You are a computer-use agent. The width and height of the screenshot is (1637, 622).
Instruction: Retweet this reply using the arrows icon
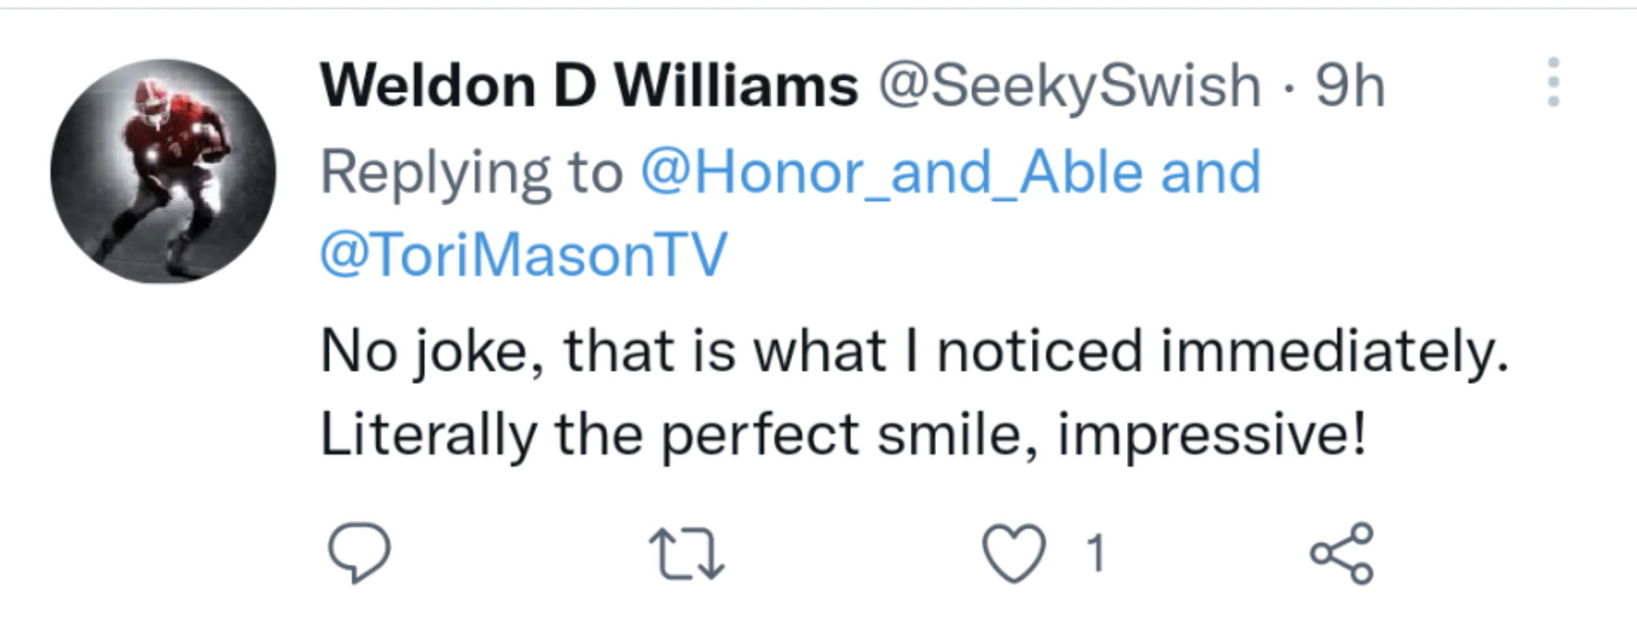[x=687, y=553]
